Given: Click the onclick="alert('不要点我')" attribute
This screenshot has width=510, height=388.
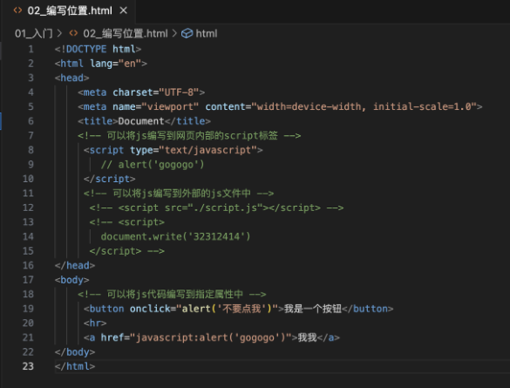Looking at the screenshot, I should tap(204, 309).
